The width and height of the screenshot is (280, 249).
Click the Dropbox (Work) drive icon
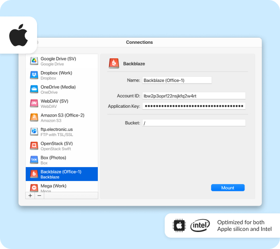[x=34, y=75]
